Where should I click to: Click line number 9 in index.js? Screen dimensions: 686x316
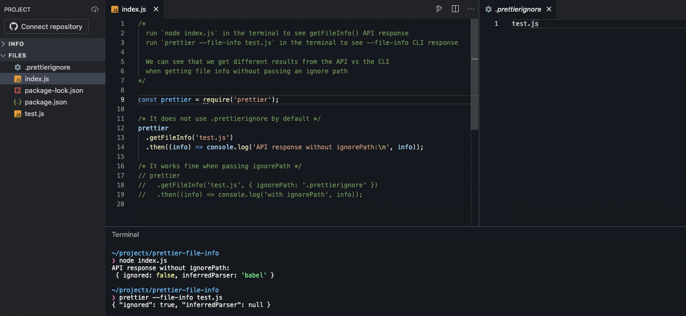point(122,99)
